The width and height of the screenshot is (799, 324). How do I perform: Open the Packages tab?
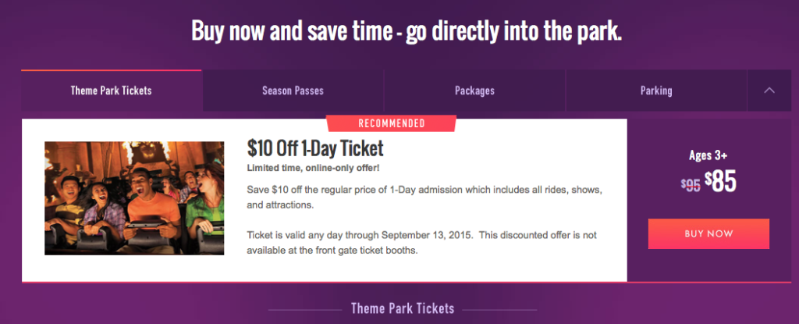click(x=474, y=91)
